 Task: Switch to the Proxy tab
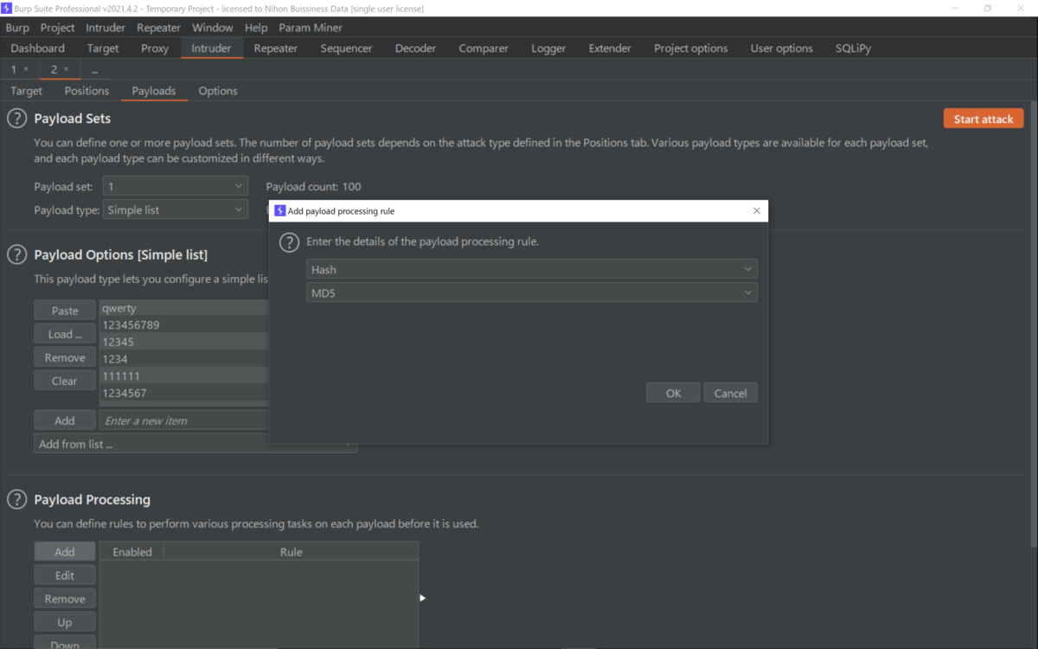click(155, 48)
